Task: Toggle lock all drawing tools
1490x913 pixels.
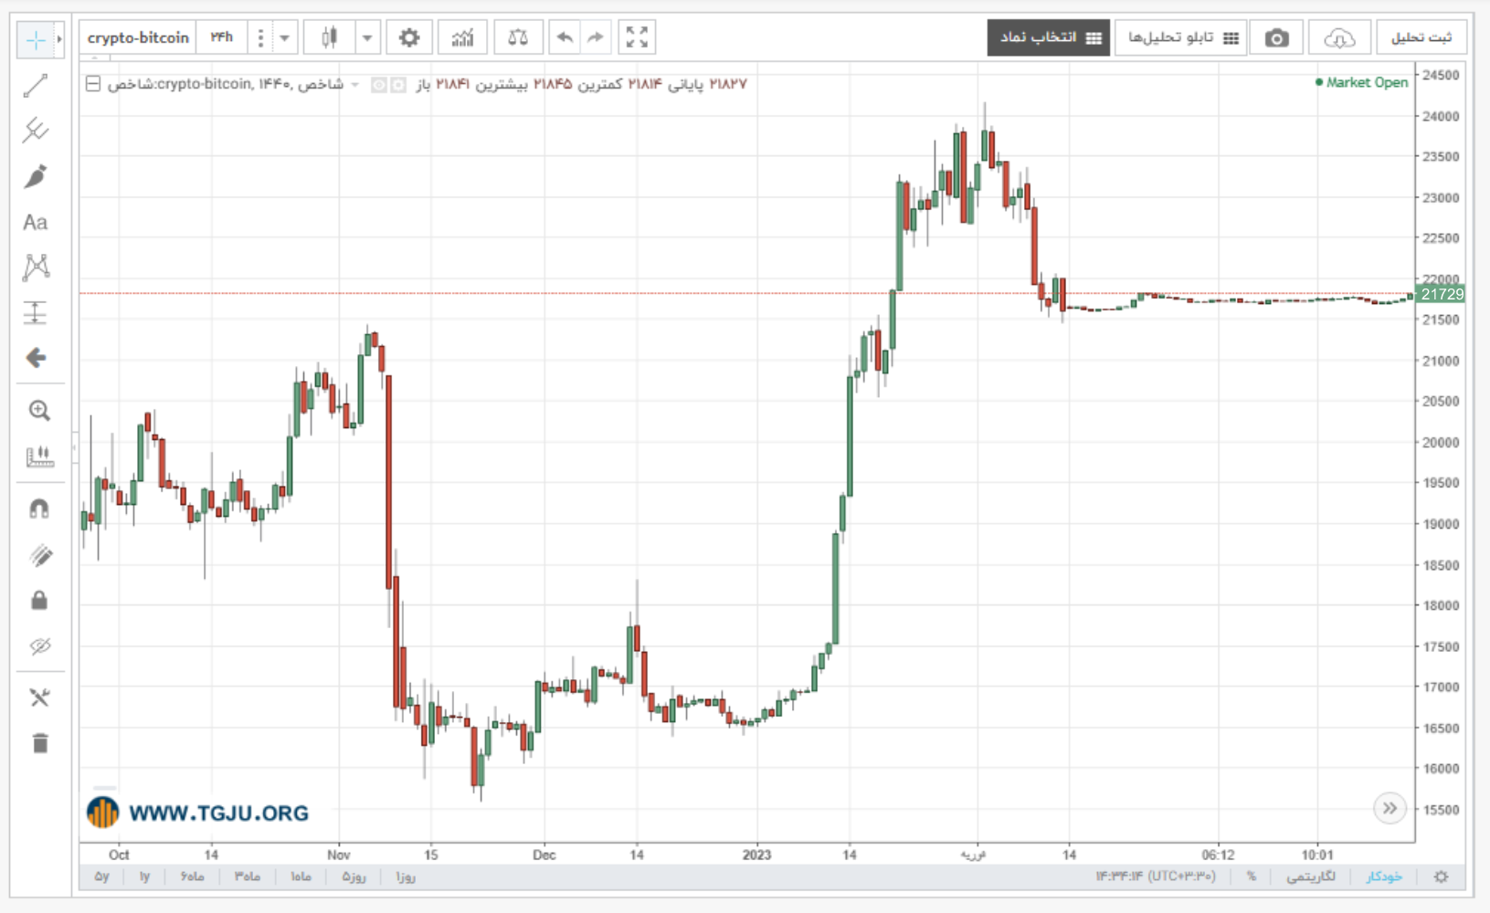Action: click(39, 601)
